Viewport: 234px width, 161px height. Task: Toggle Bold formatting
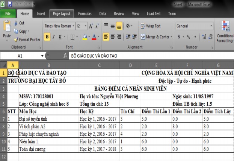pyautogui.click(x=47, y=37)
